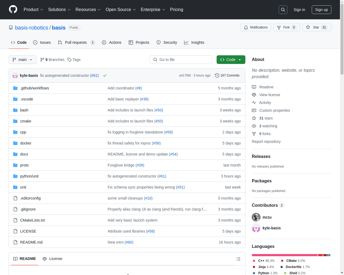344x275 pixels.
Task: Open the Pricing page link
Action: click(177, 9)
